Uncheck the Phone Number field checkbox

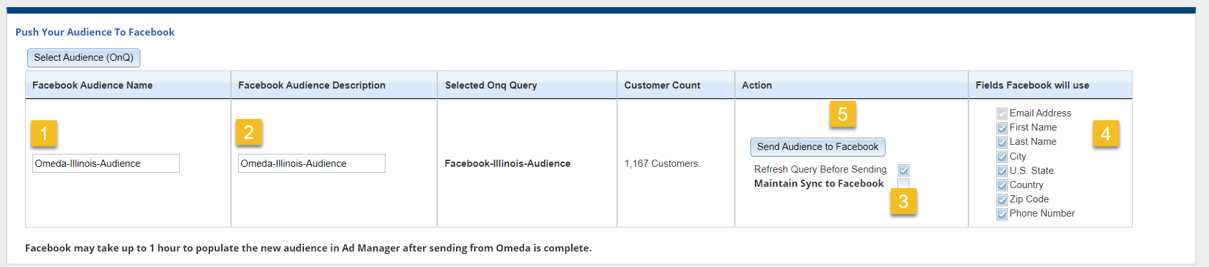pos(1002,214)
